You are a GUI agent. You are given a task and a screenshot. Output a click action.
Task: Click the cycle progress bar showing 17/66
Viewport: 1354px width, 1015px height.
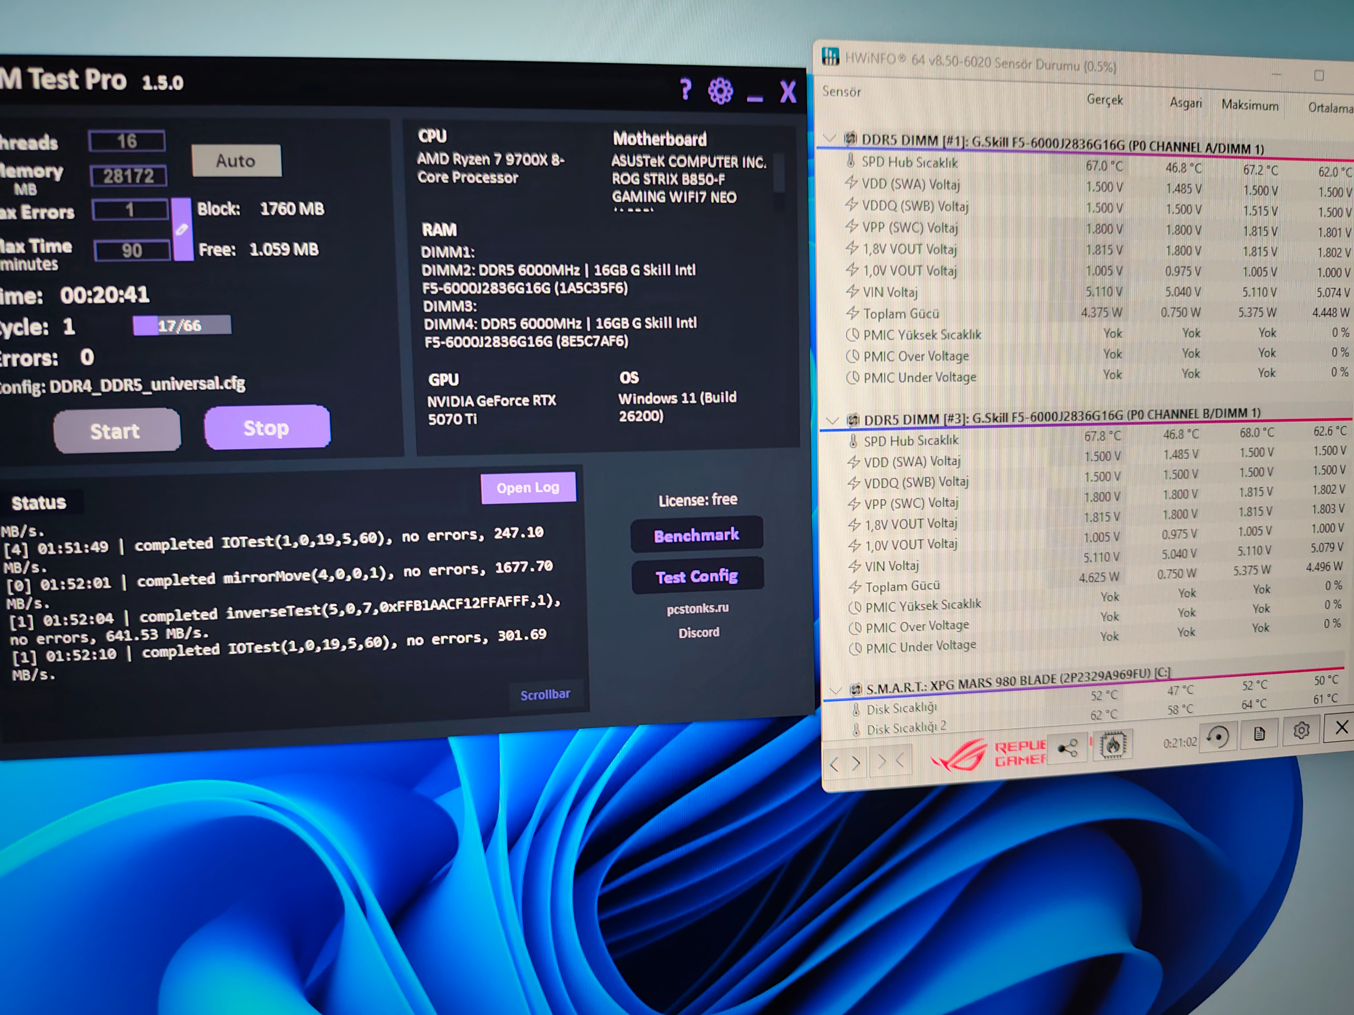pos(182,326)
